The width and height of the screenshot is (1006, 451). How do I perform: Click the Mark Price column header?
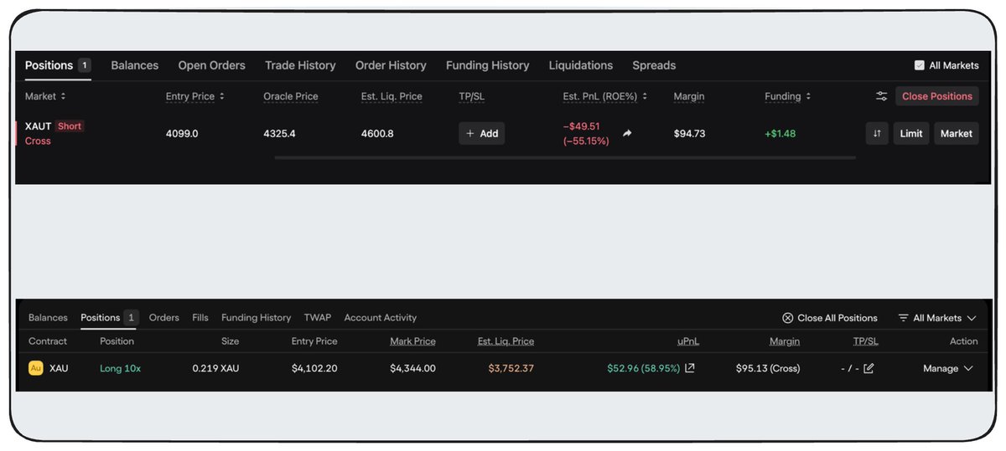(412, 341)
